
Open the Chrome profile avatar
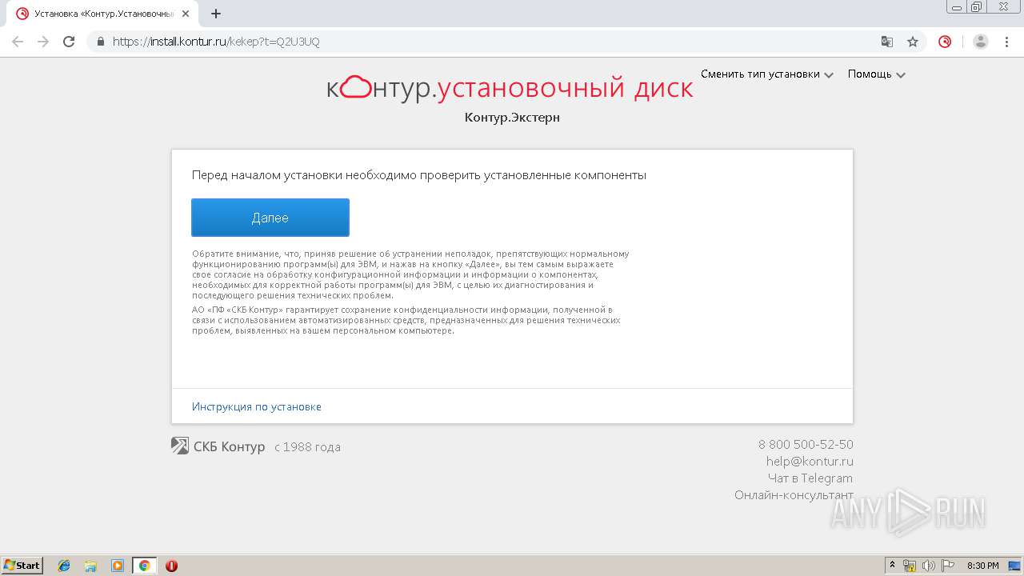(x=981, y=42)
